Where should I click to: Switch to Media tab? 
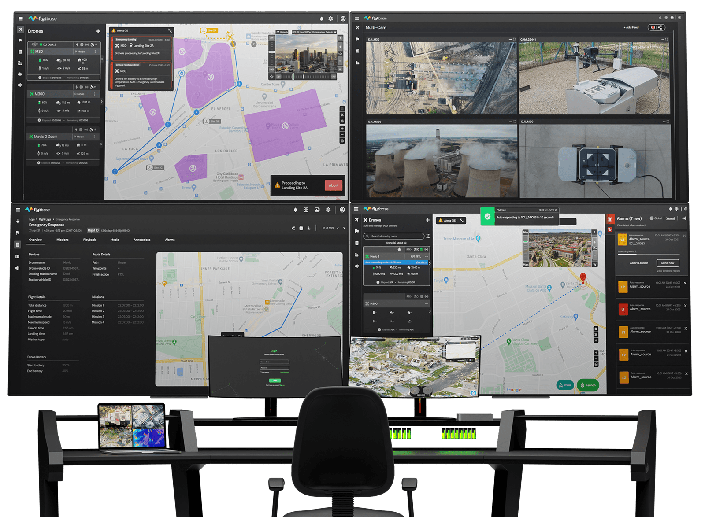click(115, 240)
